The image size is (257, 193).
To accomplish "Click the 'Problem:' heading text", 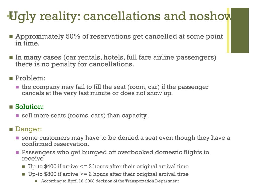I will 30,78.
